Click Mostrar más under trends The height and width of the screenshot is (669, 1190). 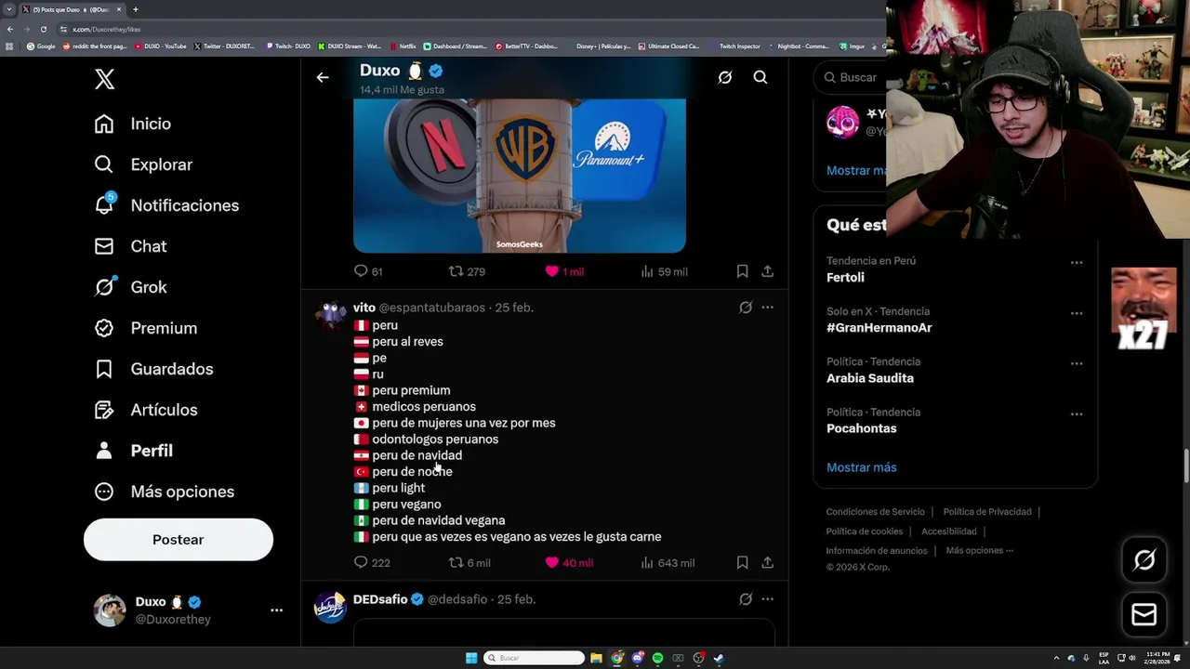pyautogui.click(x=861, y=467)
